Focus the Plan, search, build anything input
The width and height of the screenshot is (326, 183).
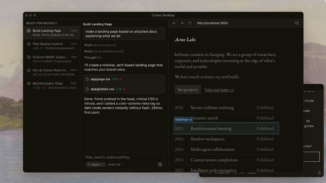pos(124,157)
